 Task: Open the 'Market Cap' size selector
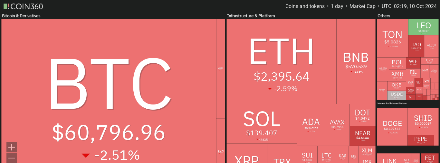[362, 6]
